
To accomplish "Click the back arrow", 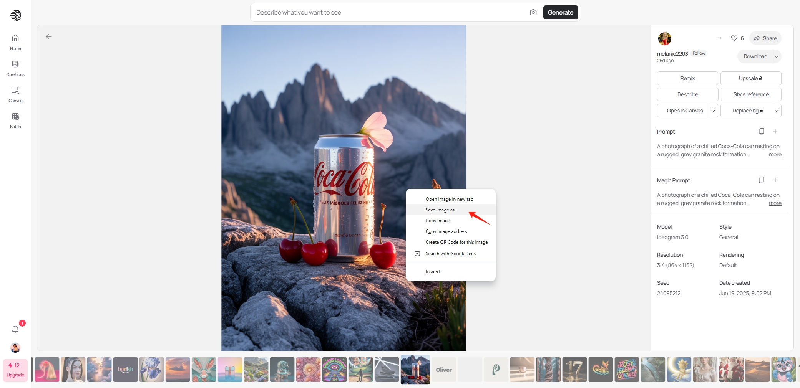I will point(49,36).
